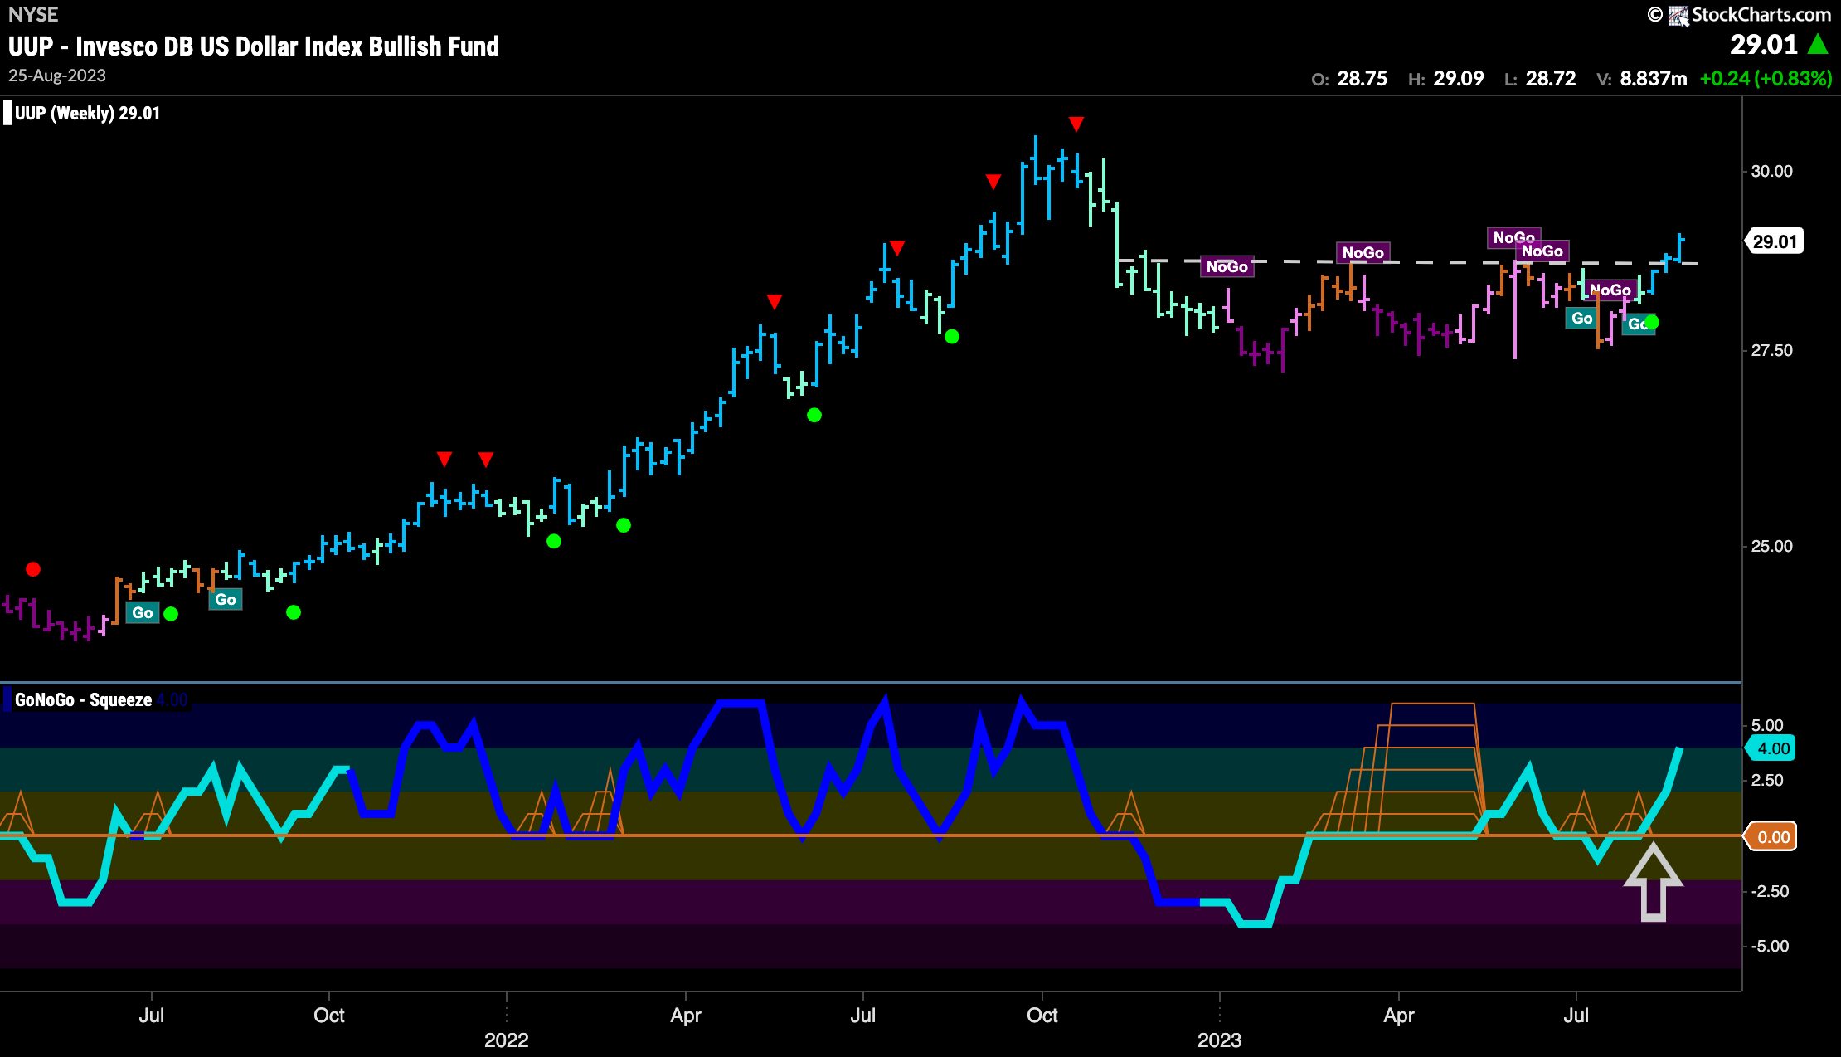Click the Go label near July 2023
This screenshot has width=1841, height=1057.
pos(1582,319)
